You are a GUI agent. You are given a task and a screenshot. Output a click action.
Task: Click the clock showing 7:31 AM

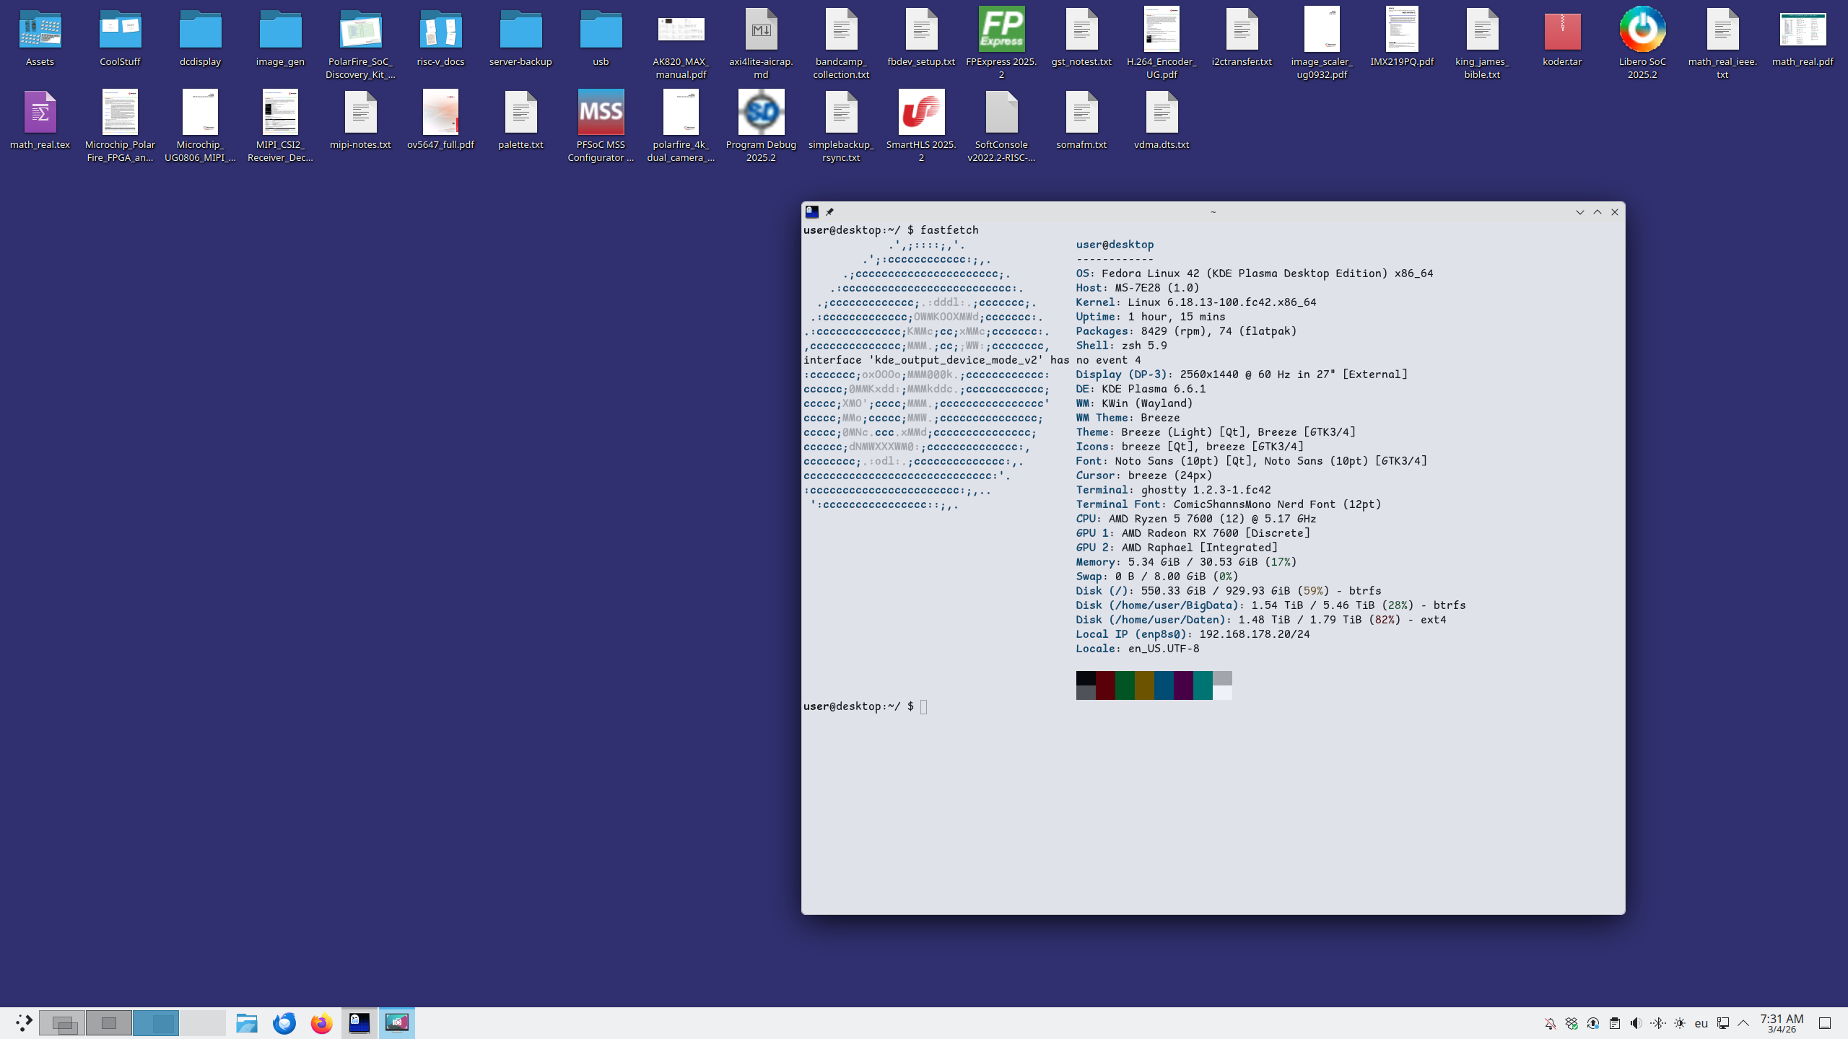tap(1782, 1023)
